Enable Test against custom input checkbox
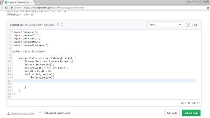 40,112
